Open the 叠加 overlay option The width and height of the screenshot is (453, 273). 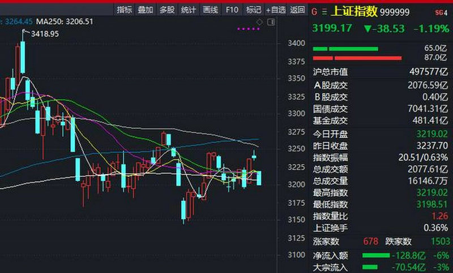coord(146,10)
